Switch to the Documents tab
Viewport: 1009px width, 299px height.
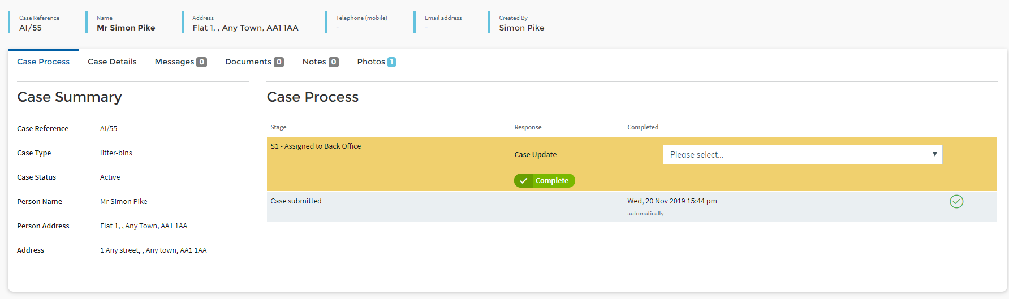click(248, 62)
